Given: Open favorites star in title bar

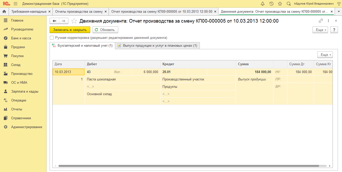Looking at the screenshot, I should (280, 4).
